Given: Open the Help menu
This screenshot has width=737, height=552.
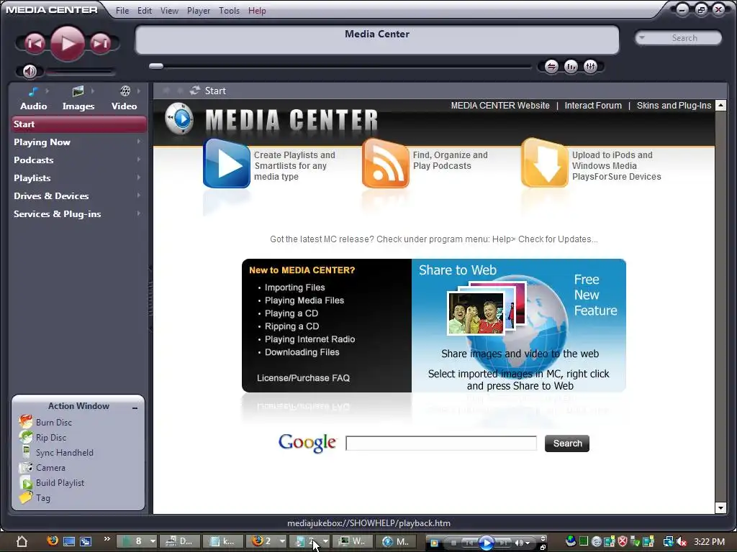Looking at the screenshot, I should 257,10.
